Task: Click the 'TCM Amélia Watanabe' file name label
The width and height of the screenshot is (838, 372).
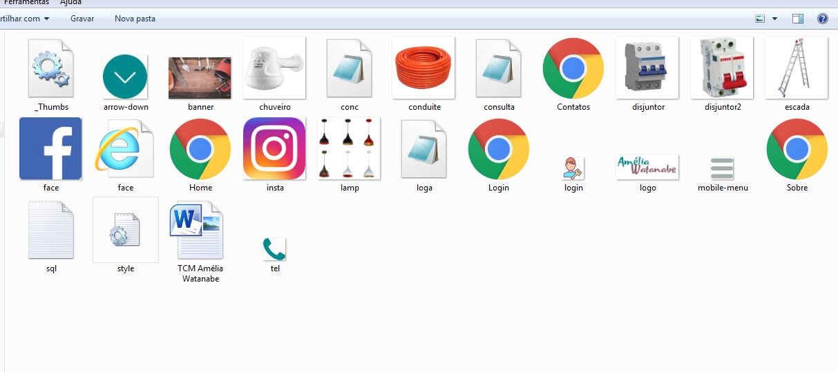Action: [200, 273]
